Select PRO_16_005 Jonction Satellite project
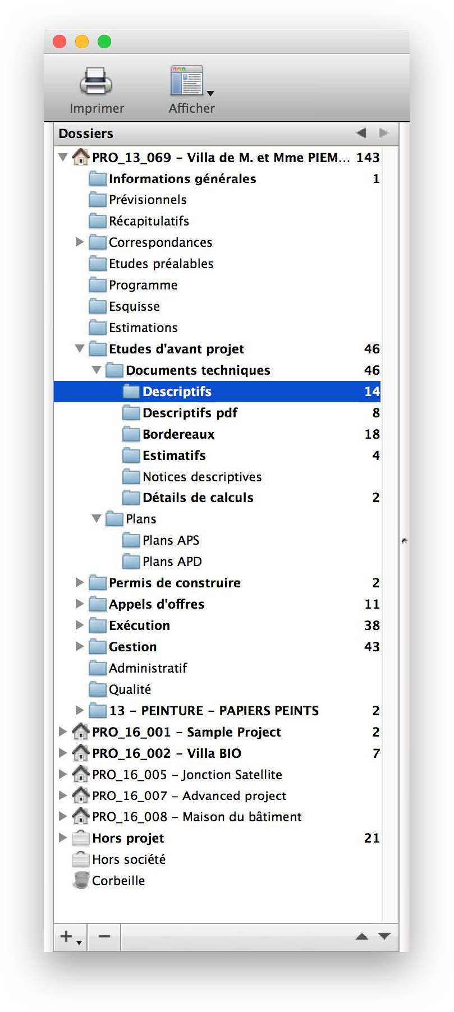This screenshot has height=1012, width=454. click(217, 774)
